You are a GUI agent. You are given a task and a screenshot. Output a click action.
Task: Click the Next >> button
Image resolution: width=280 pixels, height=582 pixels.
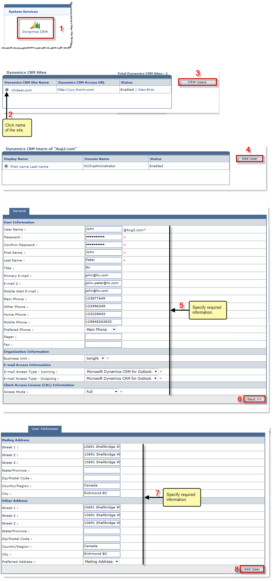pos(254,399)
